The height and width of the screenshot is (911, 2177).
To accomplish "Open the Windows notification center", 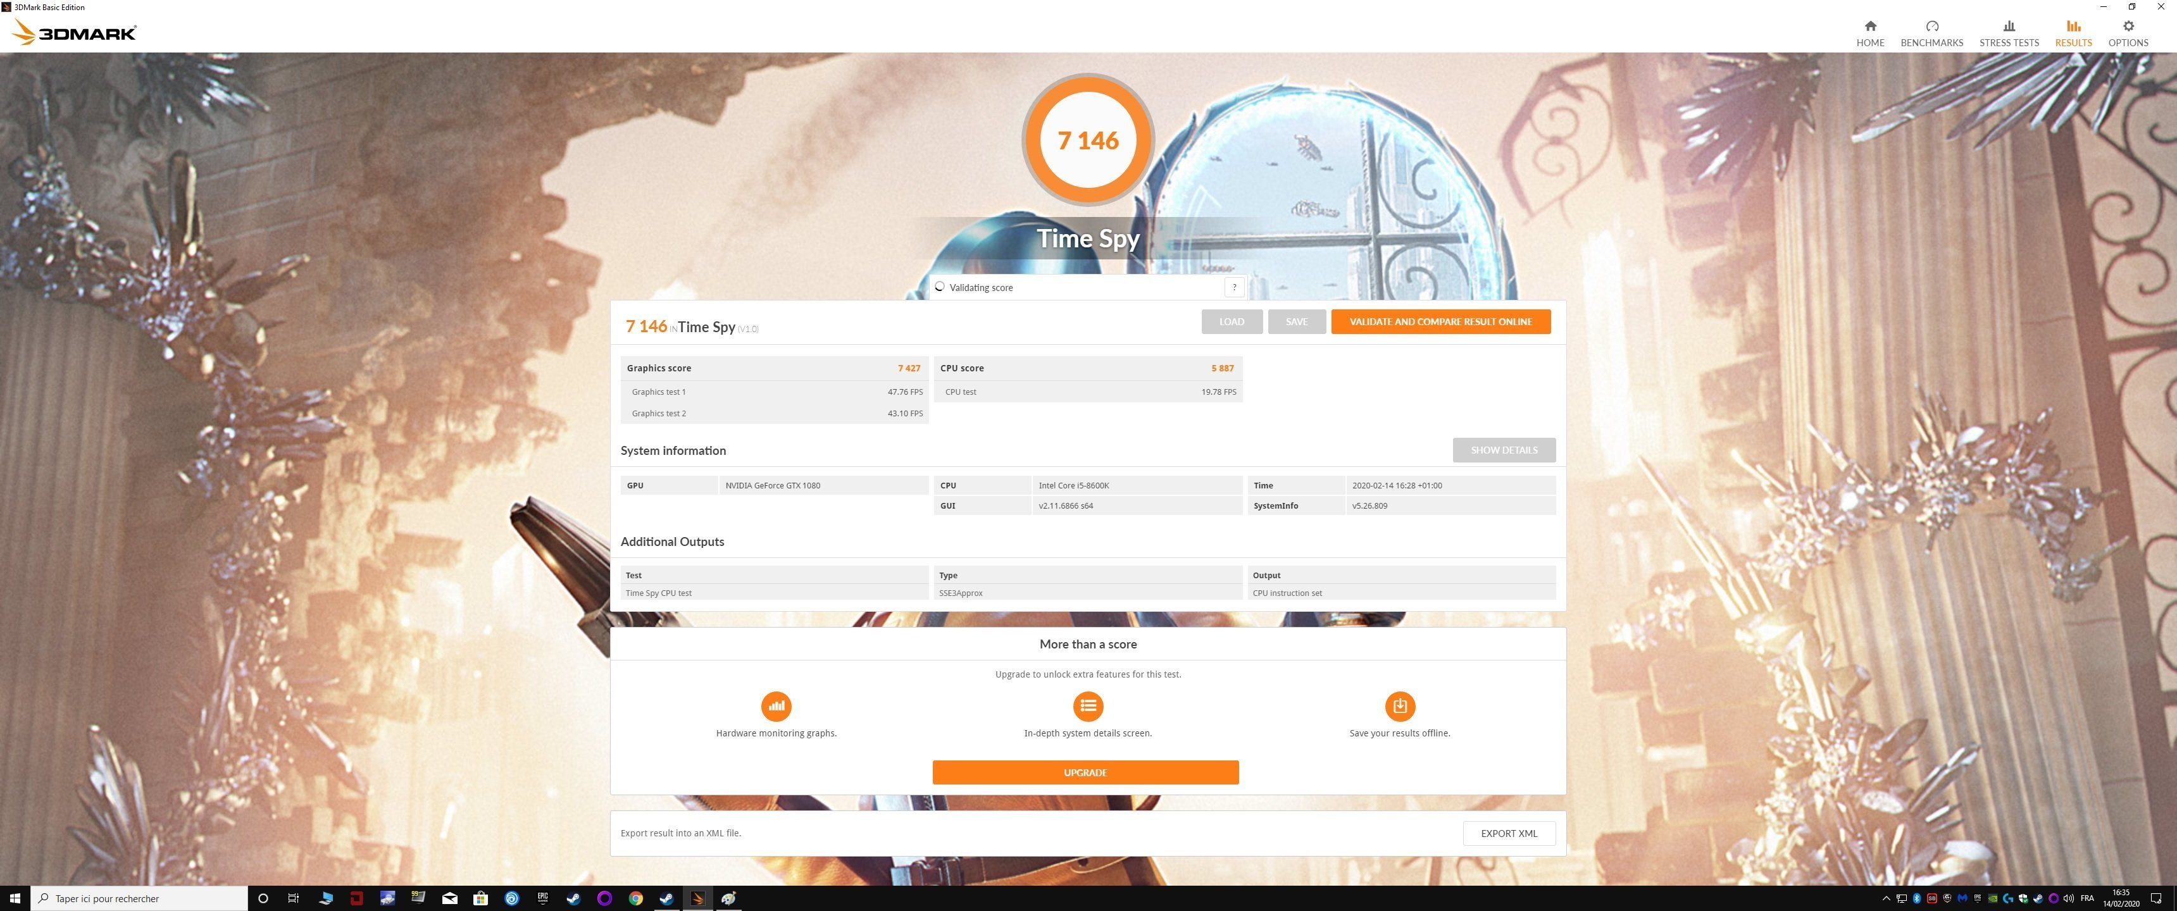I will pyautogui.click(x=2156, y=898).
